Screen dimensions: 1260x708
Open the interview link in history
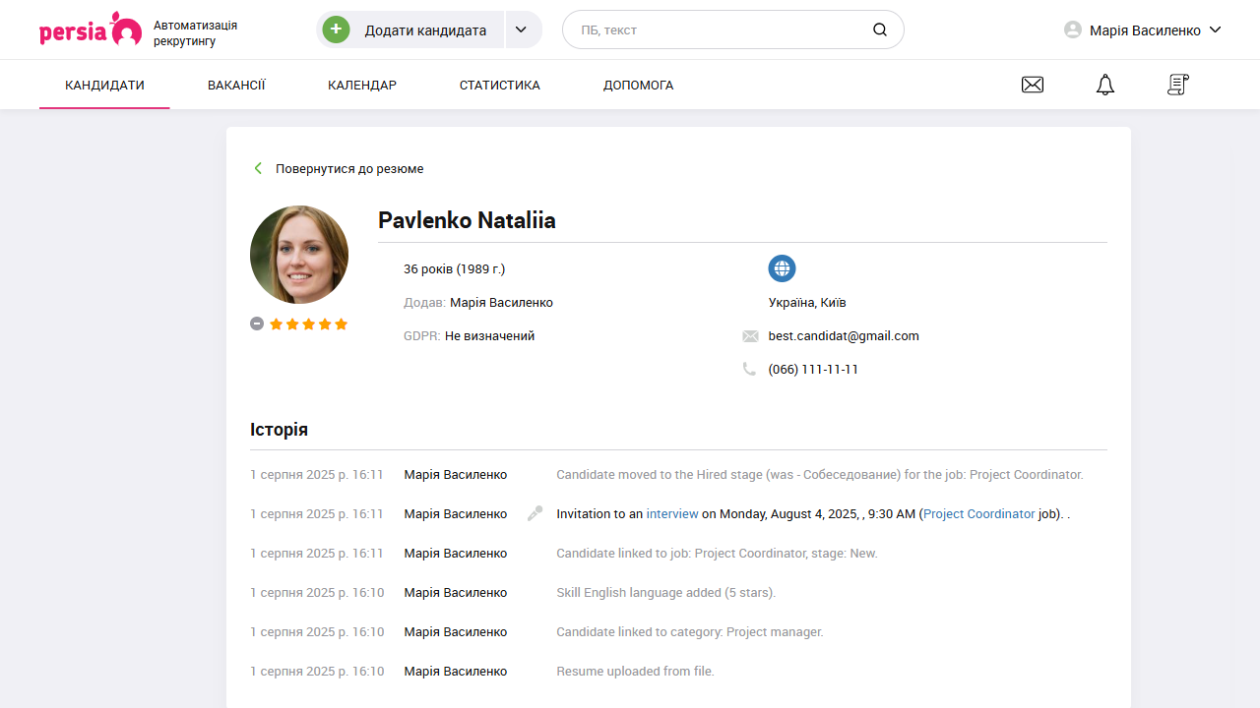672,513
